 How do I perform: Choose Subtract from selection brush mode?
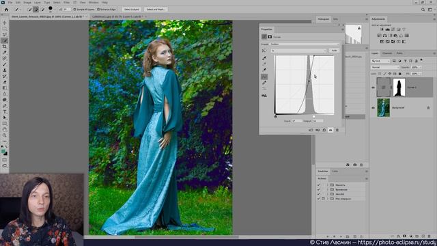tap(42, 10)
